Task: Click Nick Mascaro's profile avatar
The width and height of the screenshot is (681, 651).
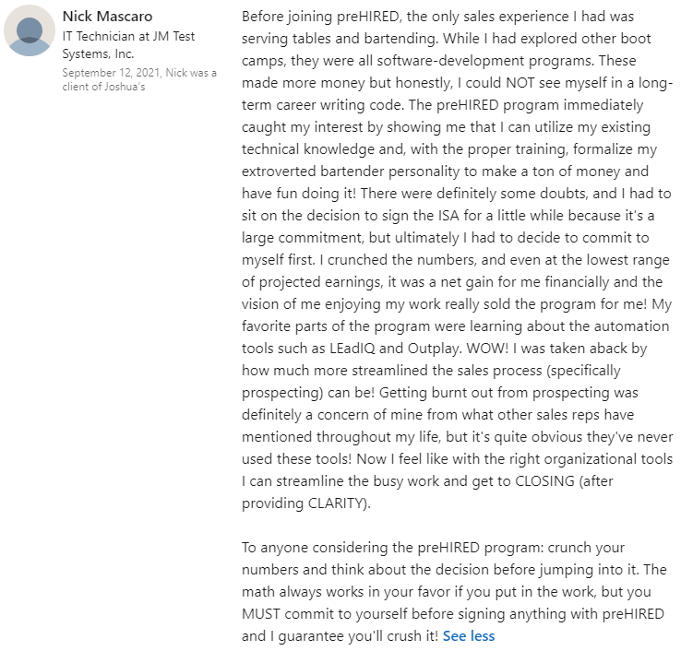Action: pos(29,30)
